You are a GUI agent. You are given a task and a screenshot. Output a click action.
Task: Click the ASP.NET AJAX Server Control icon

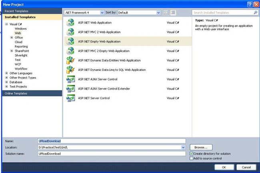pyautogui.click(x=71, y=79)
